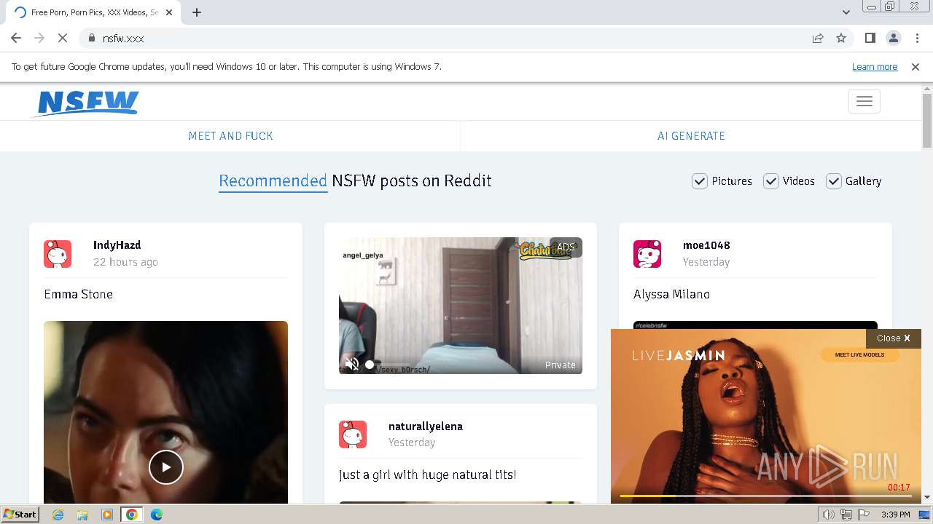Open the Learn more link

pos(875,66)
